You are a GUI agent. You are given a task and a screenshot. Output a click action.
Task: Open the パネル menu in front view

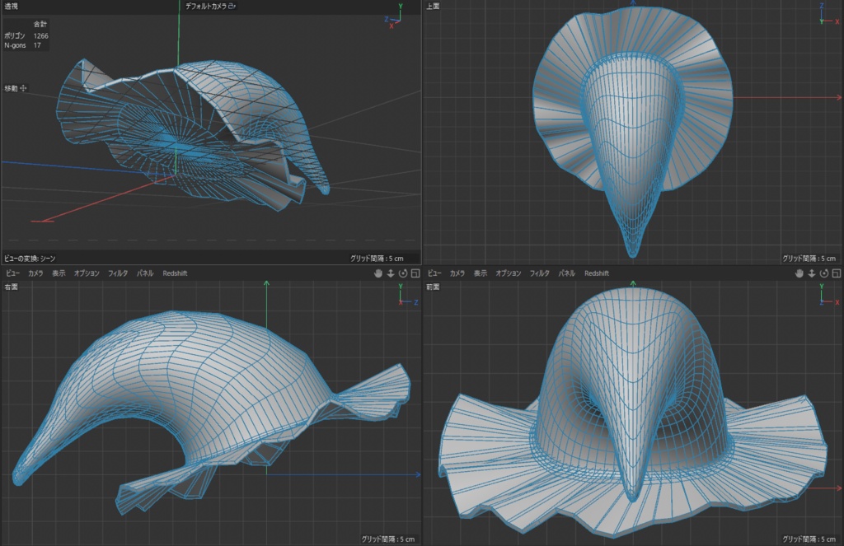[567, 273]
